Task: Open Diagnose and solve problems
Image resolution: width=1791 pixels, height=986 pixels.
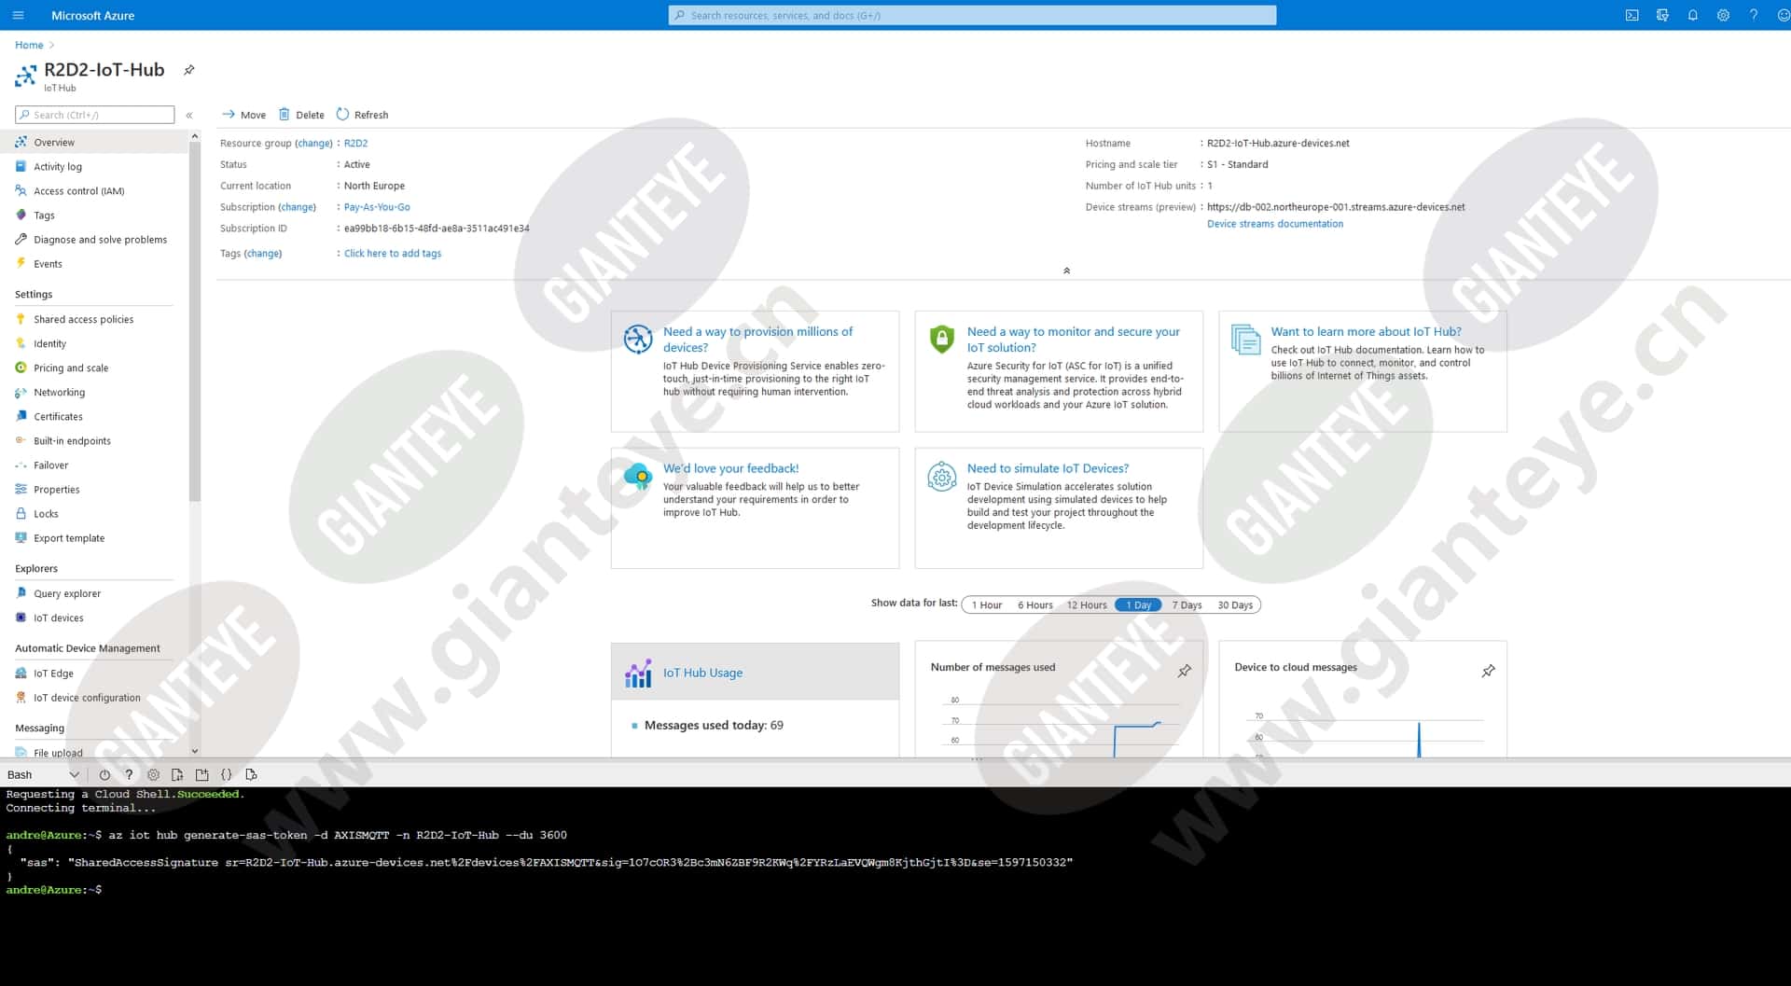Action: tap(101, 239)
